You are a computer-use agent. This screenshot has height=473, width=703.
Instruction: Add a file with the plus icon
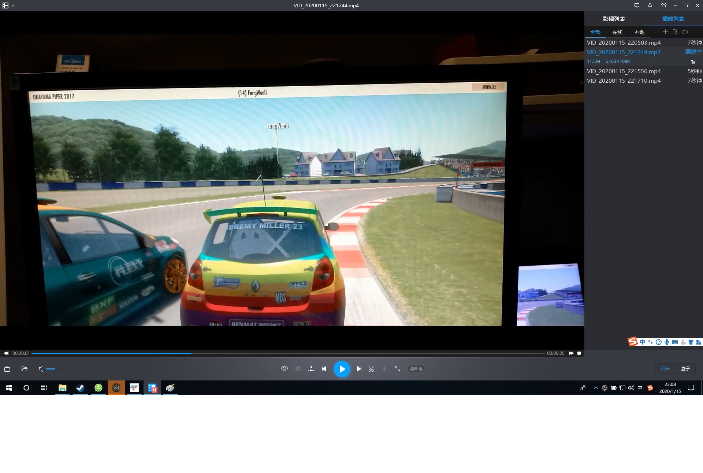pyautogui.click(x=665, y=32)
